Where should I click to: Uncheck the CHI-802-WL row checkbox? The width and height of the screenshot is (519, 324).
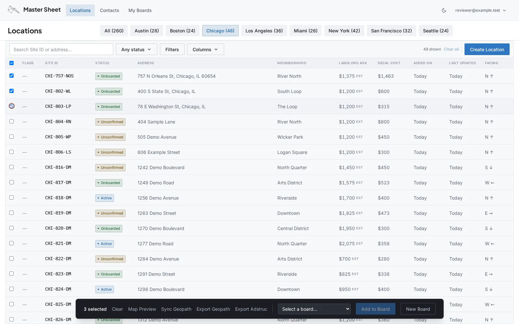point(11,91)
